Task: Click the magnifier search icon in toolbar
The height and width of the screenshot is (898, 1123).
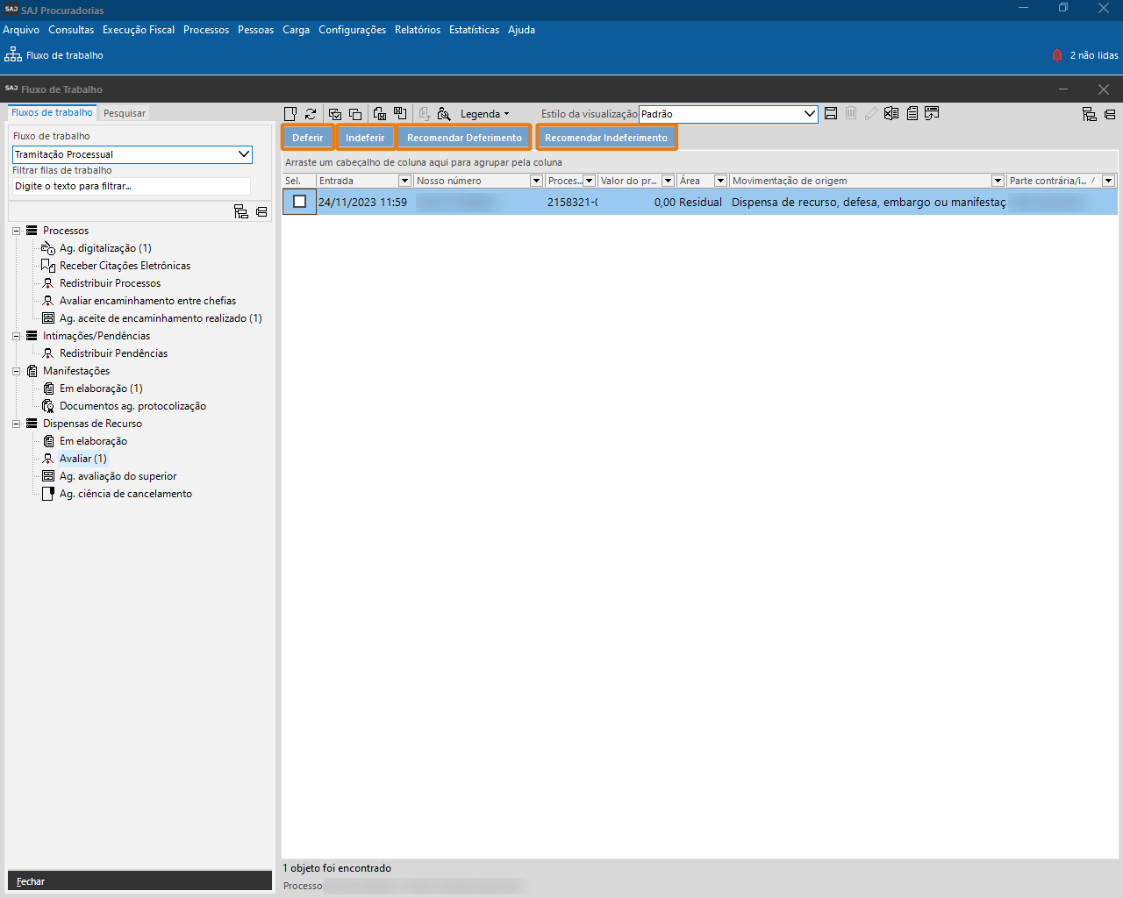Action: pyautogui.click(x=444, y=114)
